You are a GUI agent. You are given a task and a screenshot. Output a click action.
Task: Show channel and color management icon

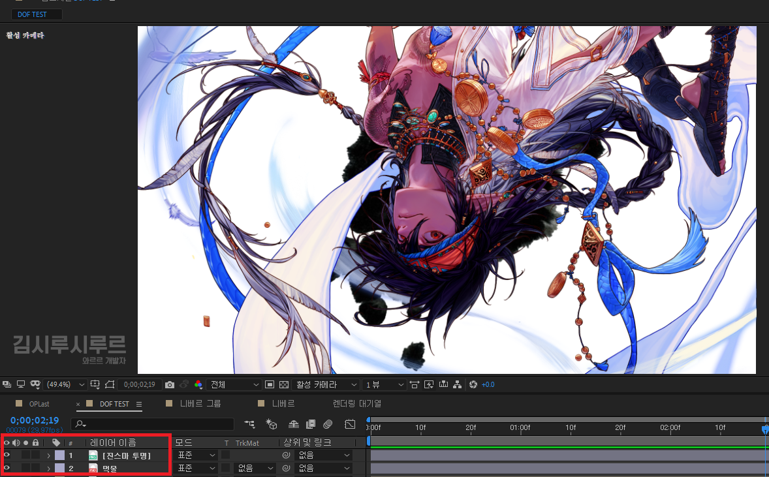coord(198,384)
